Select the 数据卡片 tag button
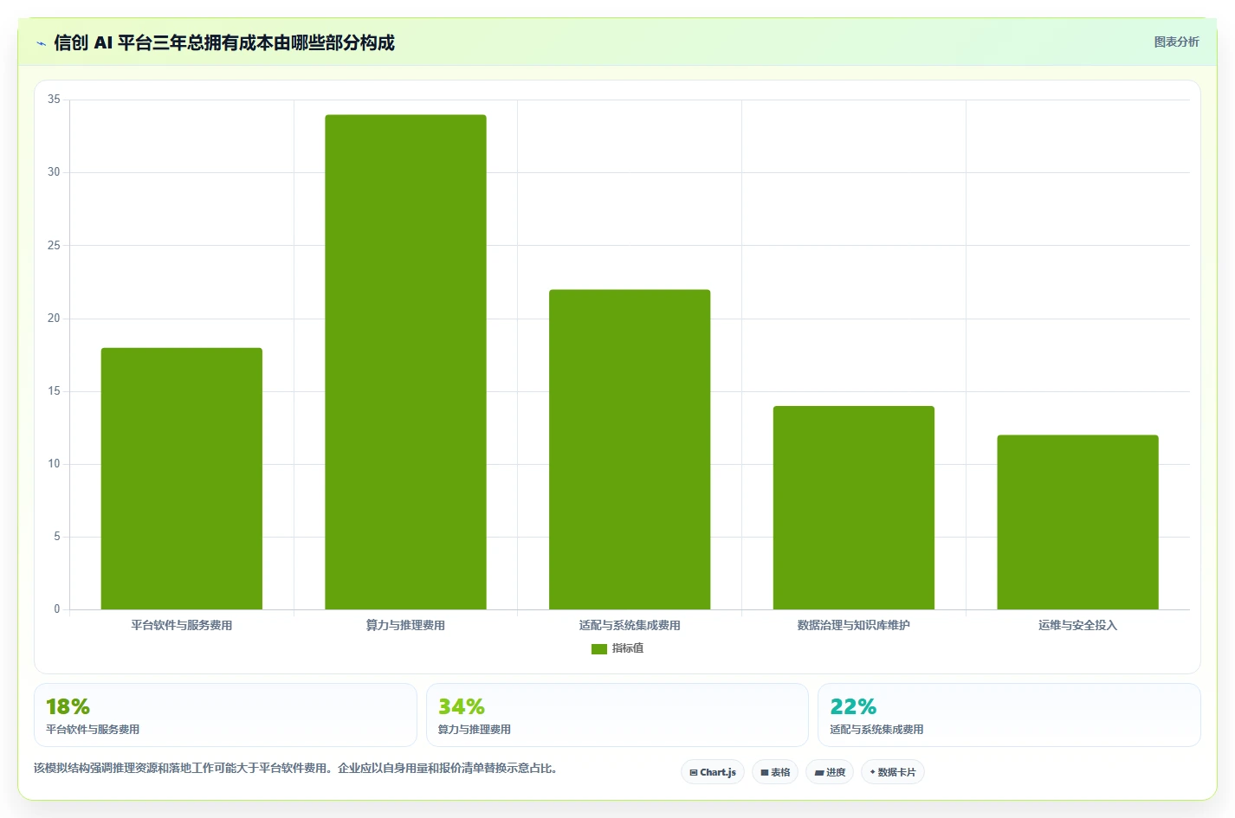 click(893, 772)
